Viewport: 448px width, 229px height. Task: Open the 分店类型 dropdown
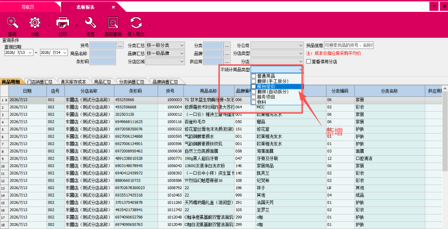pos(300,53)
